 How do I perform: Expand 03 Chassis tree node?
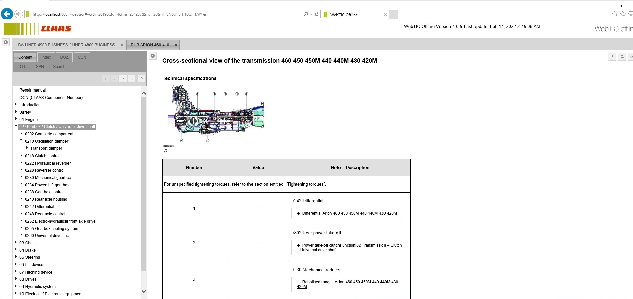coord(16,242)
